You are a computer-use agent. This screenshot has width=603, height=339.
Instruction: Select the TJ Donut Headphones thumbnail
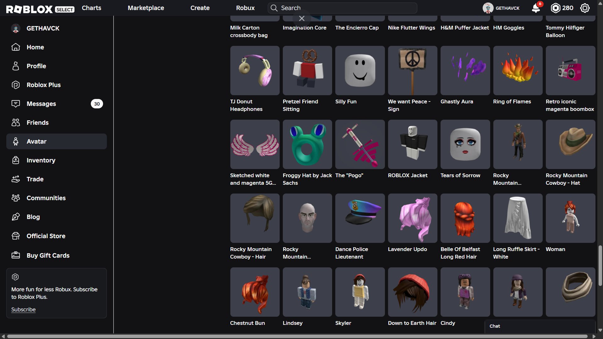[255, 71]
